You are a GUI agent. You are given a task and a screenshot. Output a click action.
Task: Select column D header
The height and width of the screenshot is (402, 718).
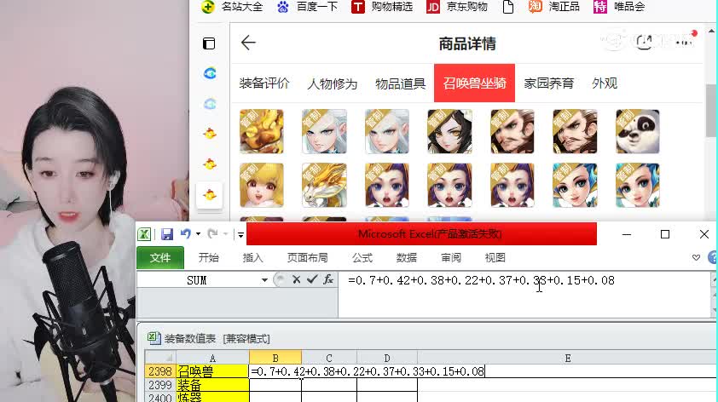point(387,358)
